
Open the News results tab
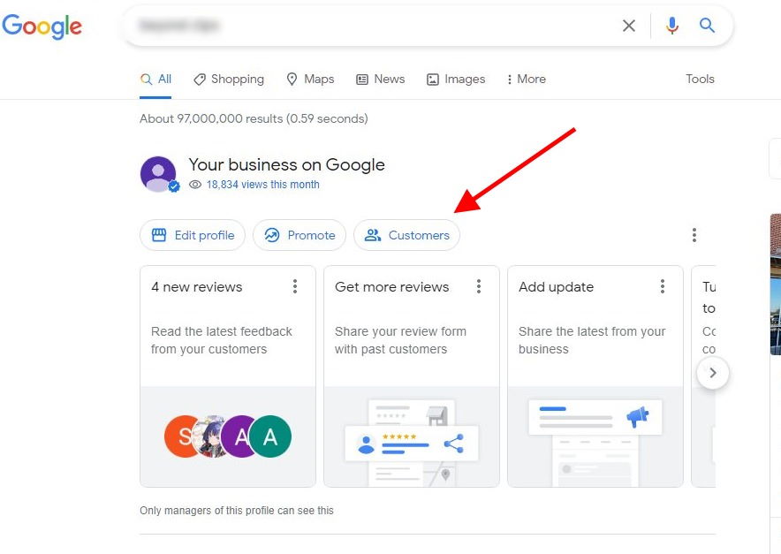[380, 79]
